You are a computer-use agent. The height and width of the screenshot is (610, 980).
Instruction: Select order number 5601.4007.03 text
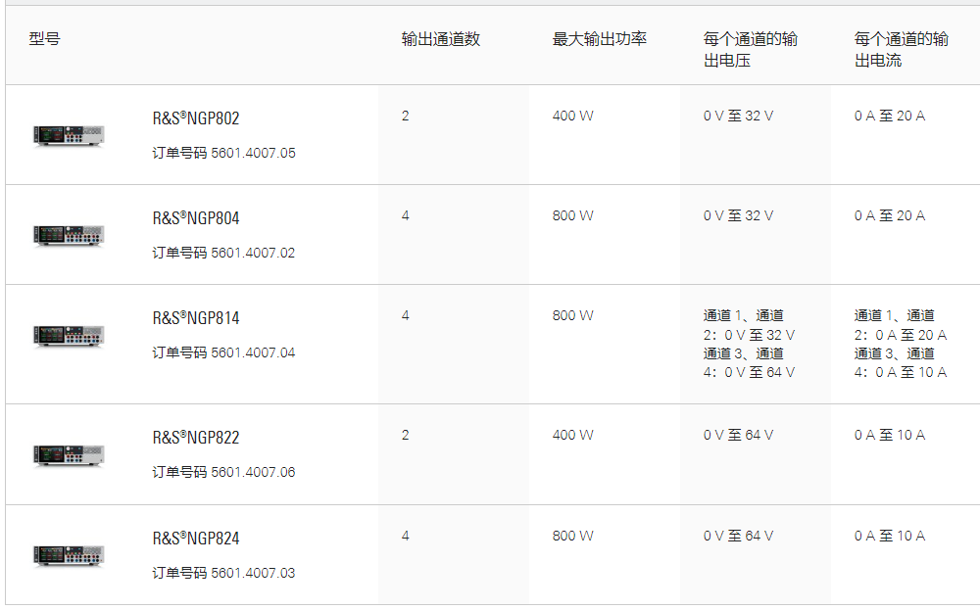pos(253,573)
